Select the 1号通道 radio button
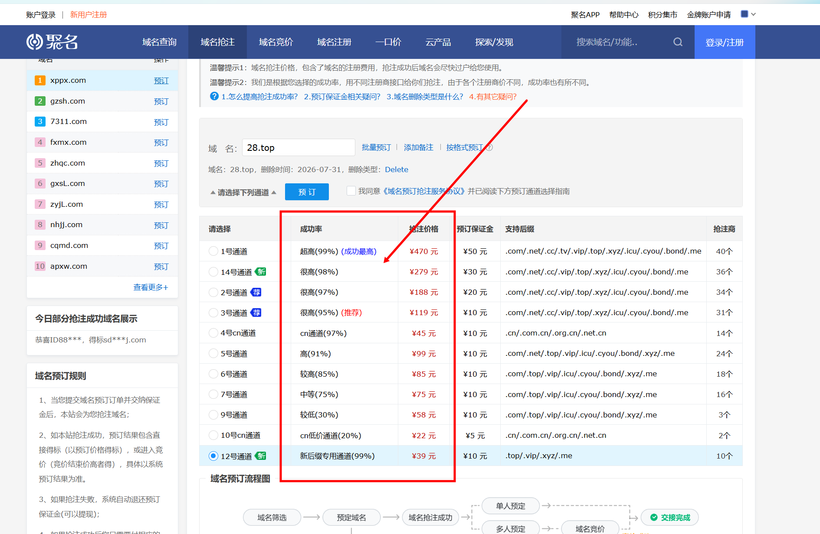Screen dimensions: 820x534 point(213,251)
